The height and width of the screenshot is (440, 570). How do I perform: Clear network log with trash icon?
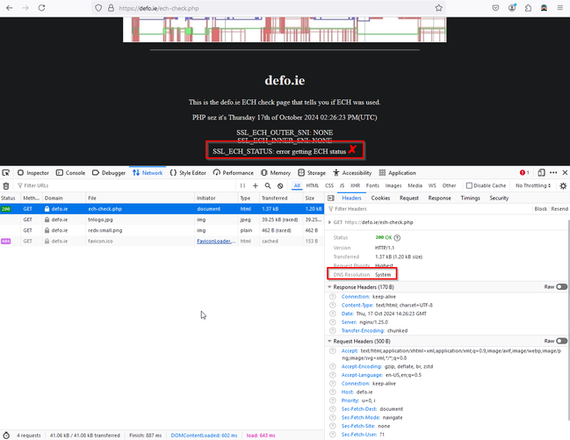point(6,186)
